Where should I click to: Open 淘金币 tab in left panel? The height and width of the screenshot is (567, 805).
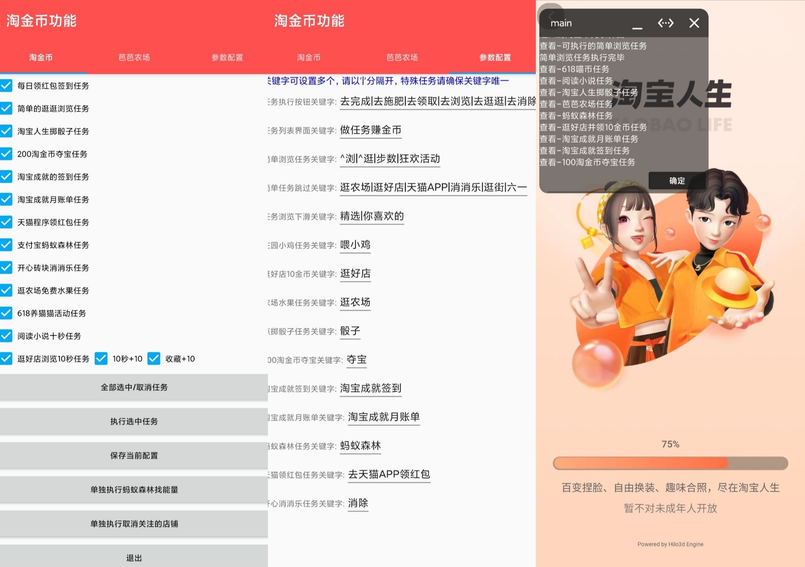41,57
